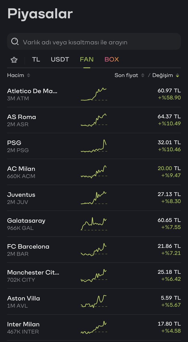
Task: Select the Juventus fan token
Action: tap(94, 198)
